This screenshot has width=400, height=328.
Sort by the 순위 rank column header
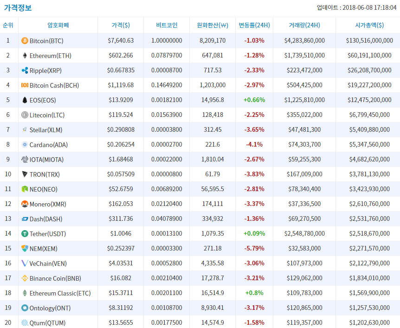8,25
